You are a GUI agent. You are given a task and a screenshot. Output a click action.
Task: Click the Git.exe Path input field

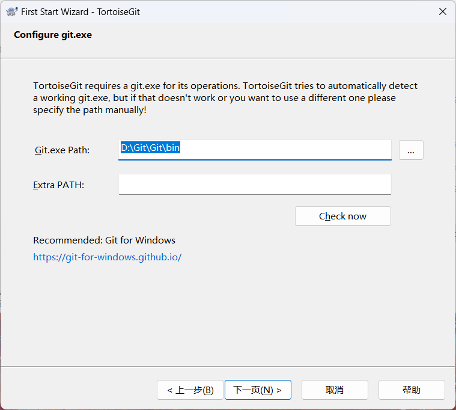point(255,150)
